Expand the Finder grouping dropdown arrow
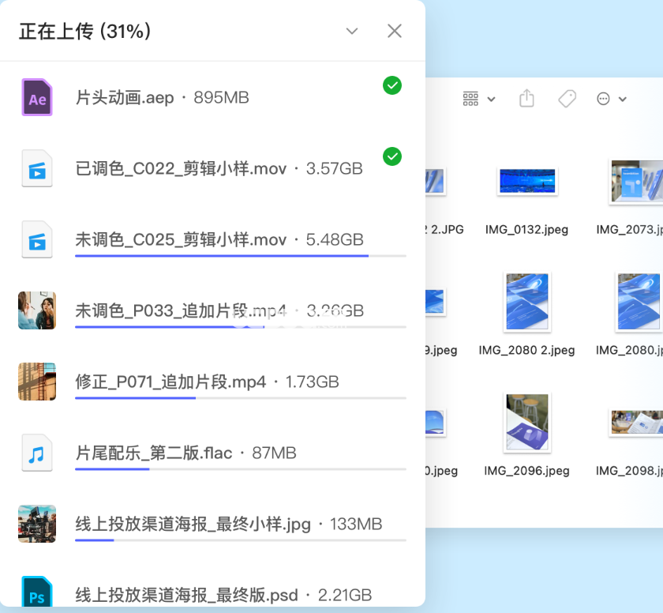 coord(491,100)
